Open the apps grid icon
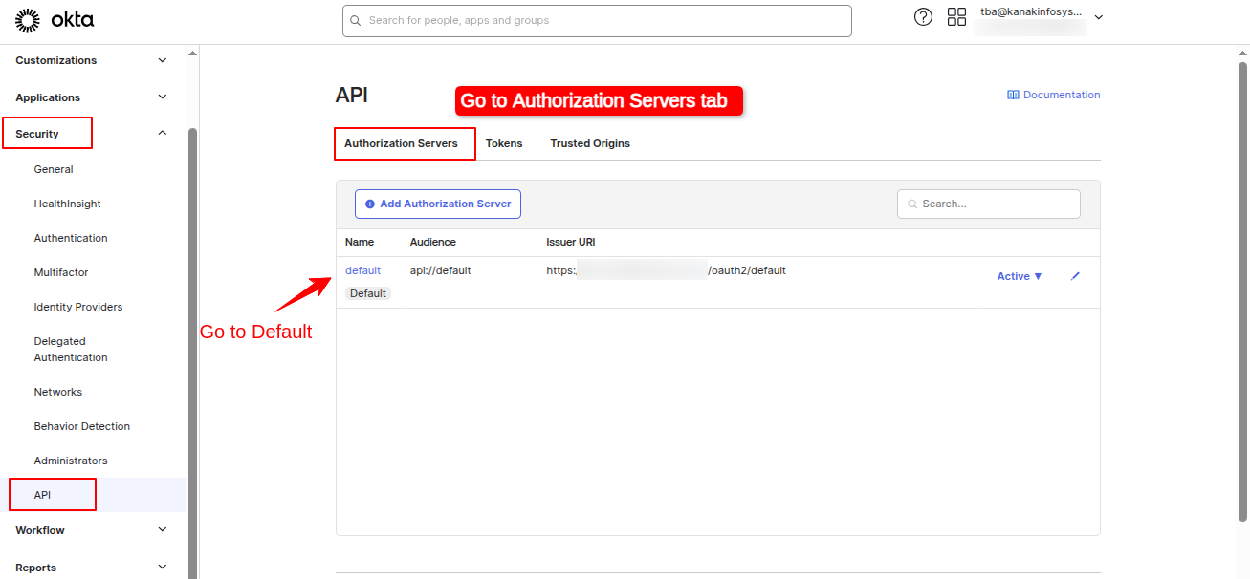The height and width of the screenshot is (579, 1250). [x=956, y=17]
